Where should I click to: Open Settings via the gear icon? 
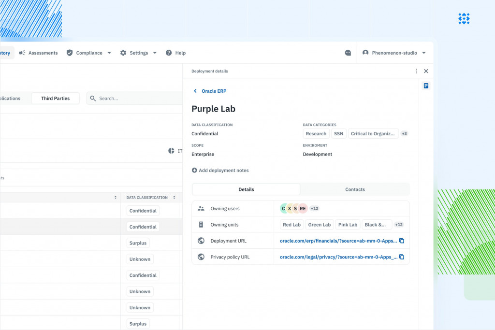(123, 53)
